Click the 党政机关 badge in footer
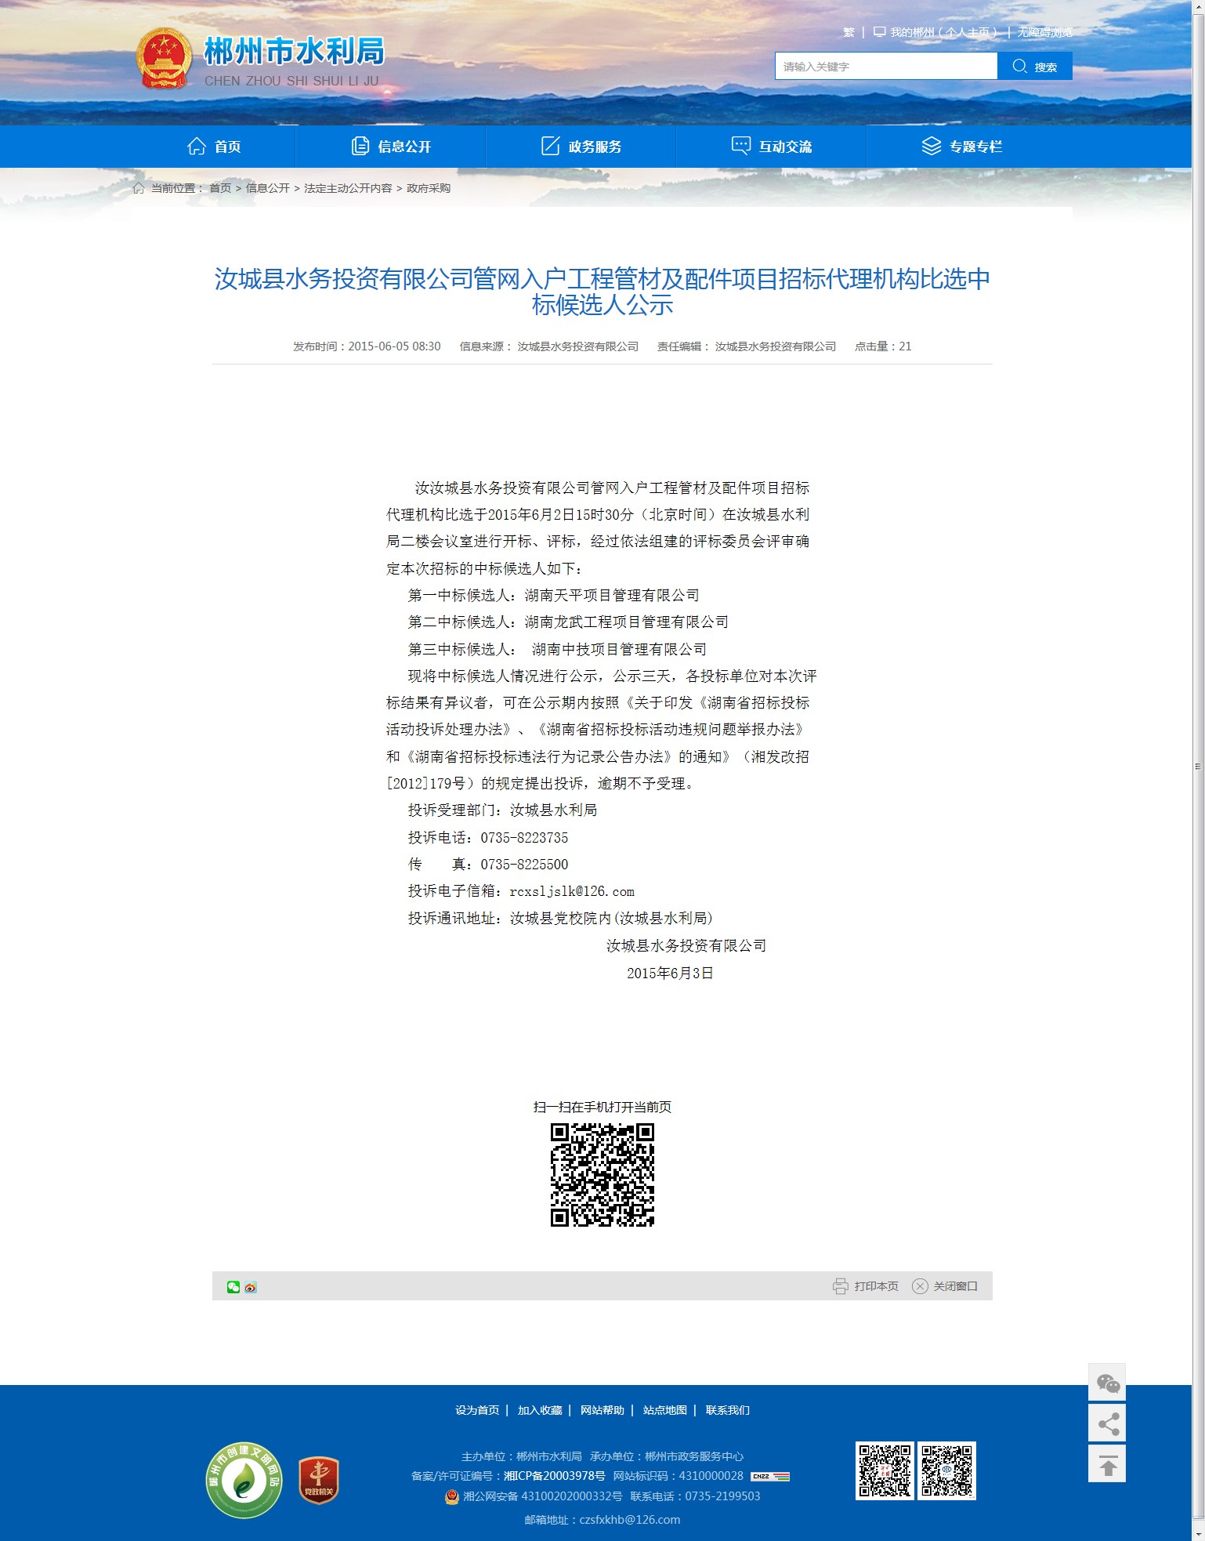The width and height of the screenshot is (1205, 1541). coord(318,1480)
